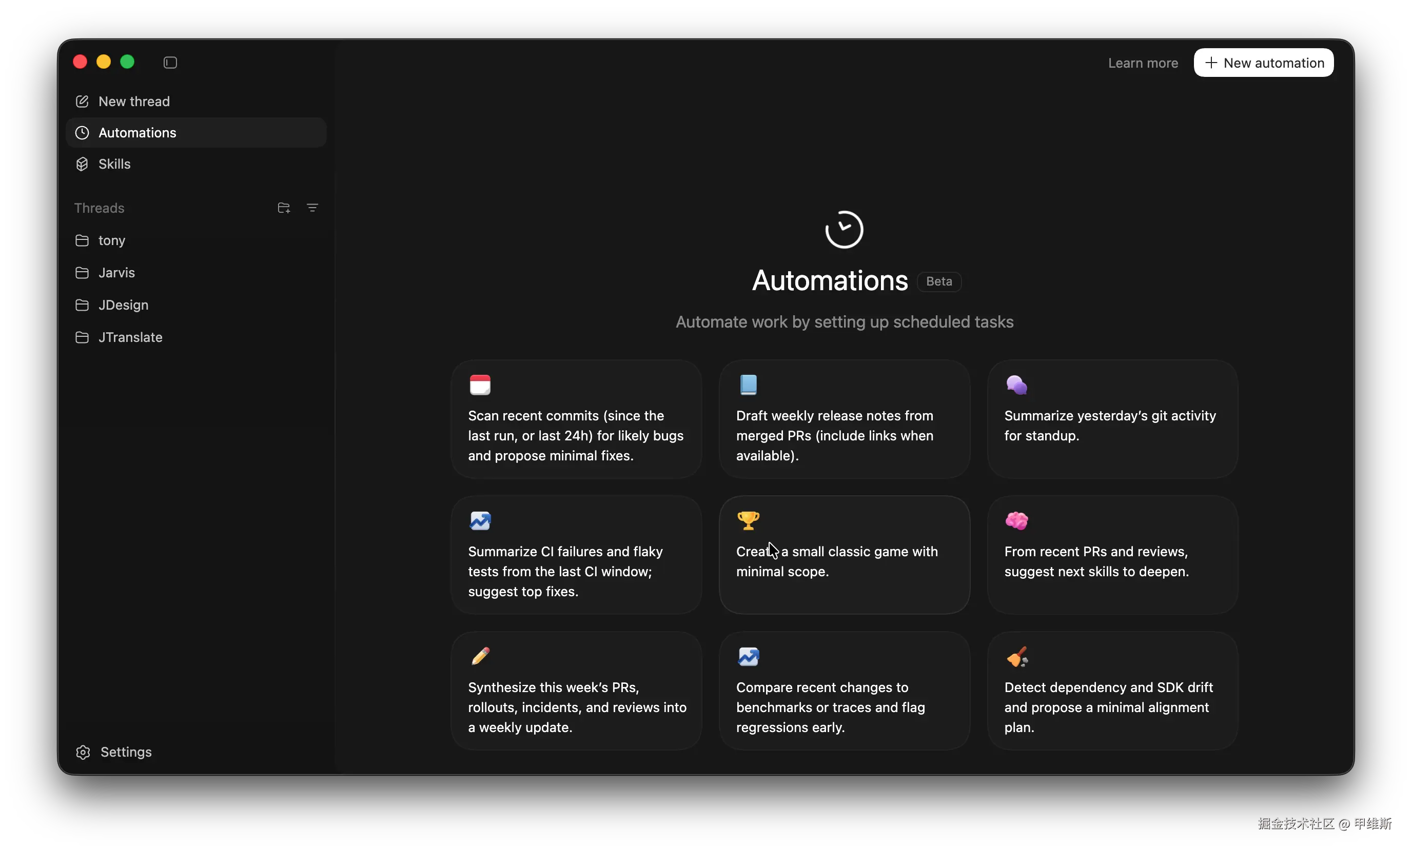The width and height of the screenshot is (1412, 851).
Task: Open the JTranslate folder
Action: (x=130, y=337)
